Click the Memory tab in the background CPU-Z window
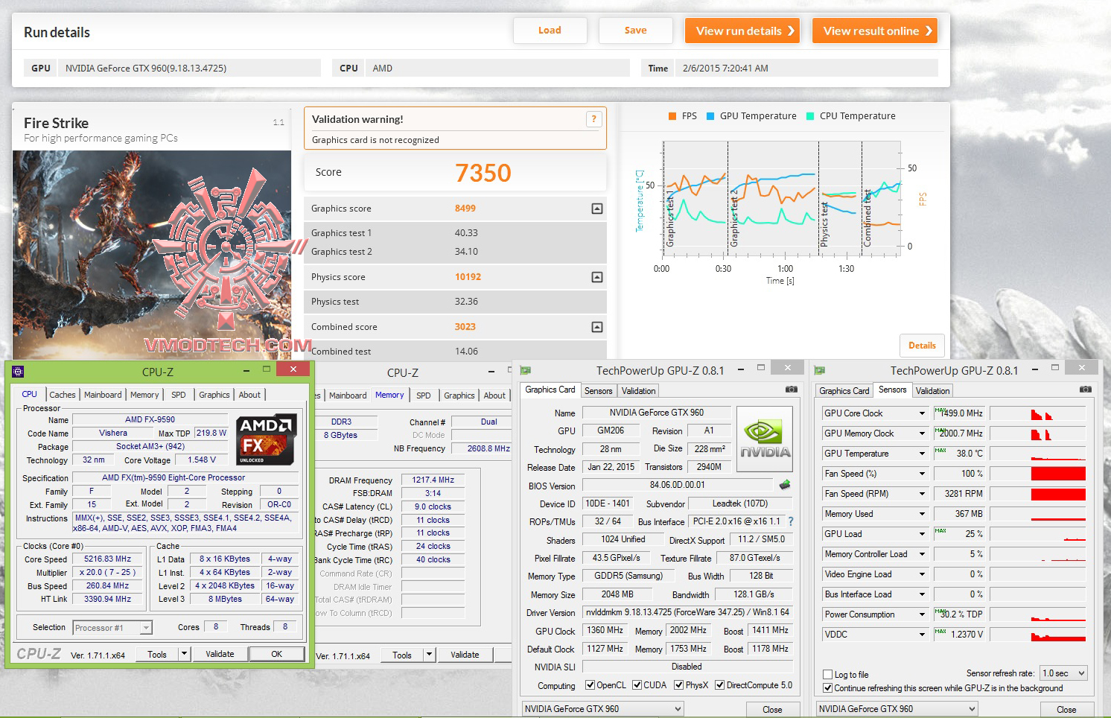This screenshot has width=1111, height=718. tap(389, 395)
